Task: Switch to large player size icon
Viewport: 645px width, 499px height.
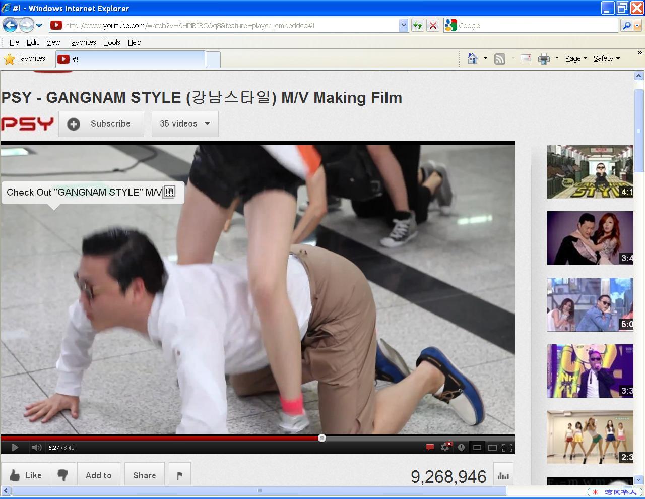Action: pos(492,447)
